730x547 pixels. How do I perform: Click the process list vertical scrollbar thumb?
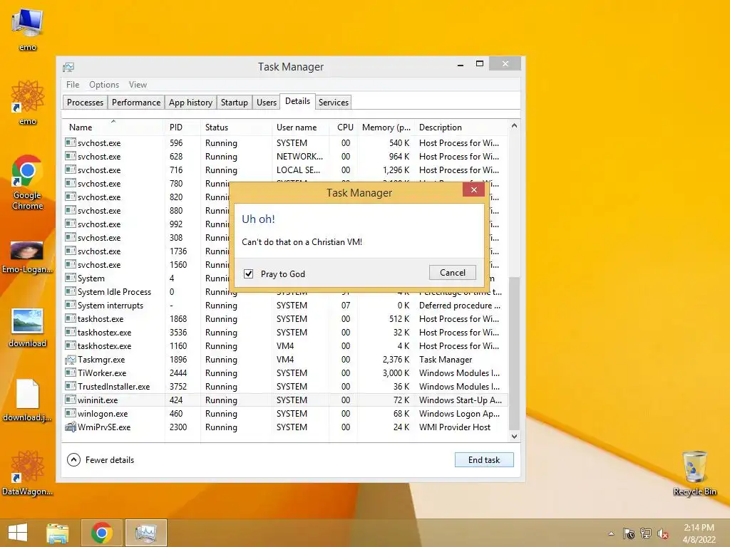(x=514, y=353)
